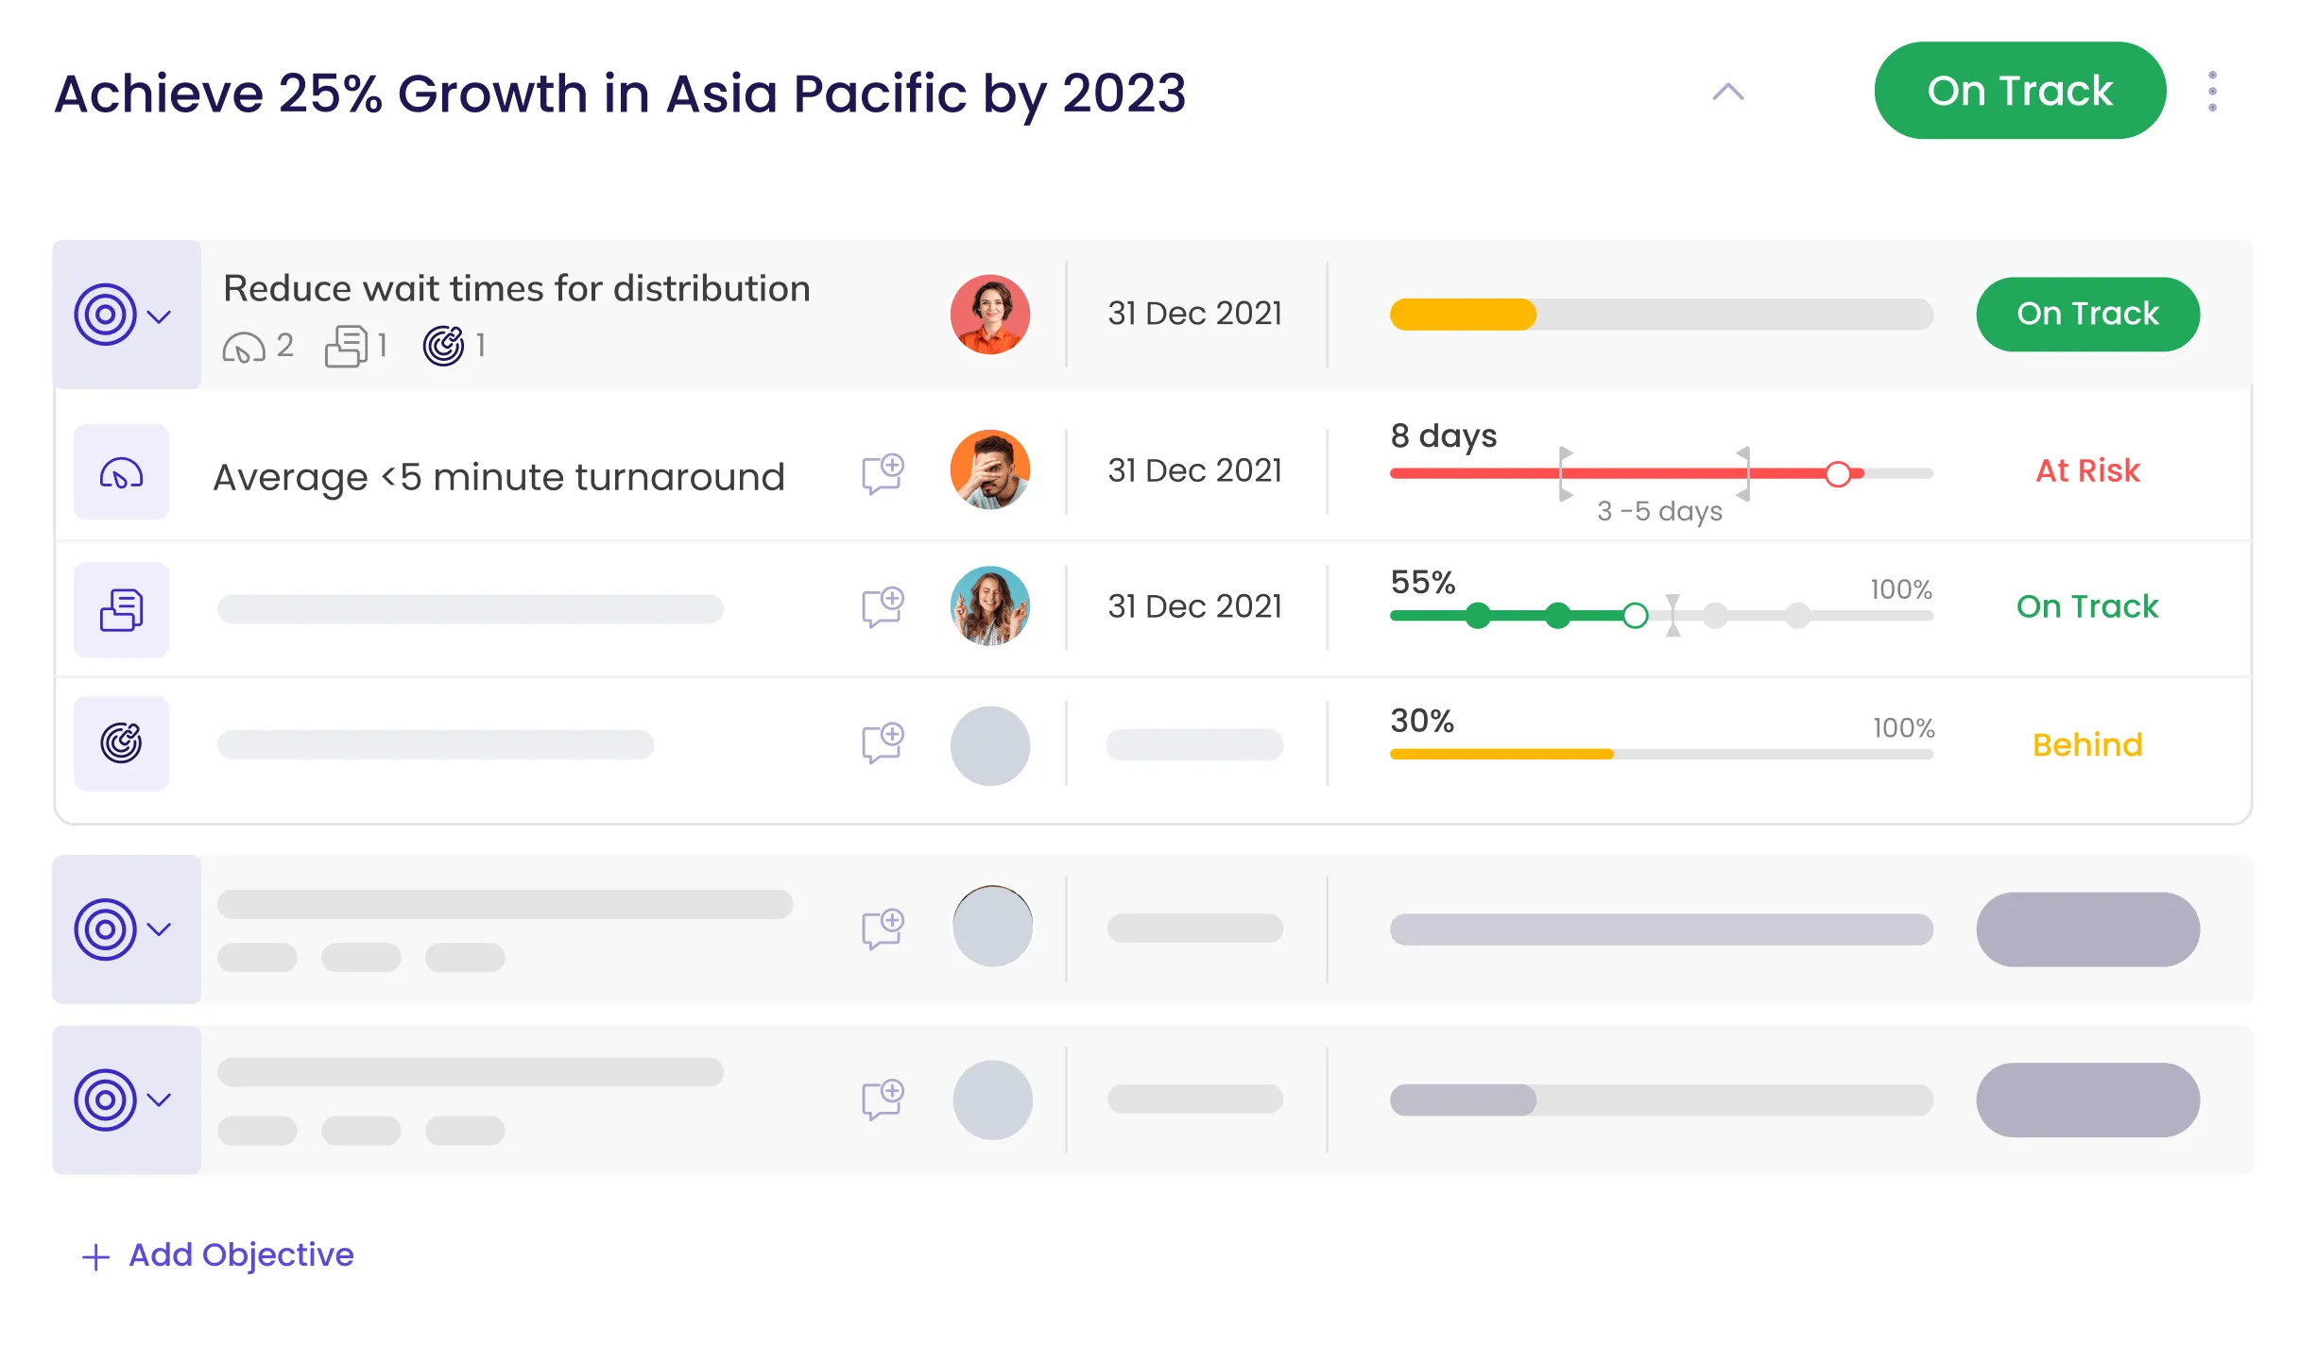This screenshot has width=2299, height=1347.
Task: Click On Track badge for Reduce wait times
Action: pyautogui.click(x=2086, y=314)
